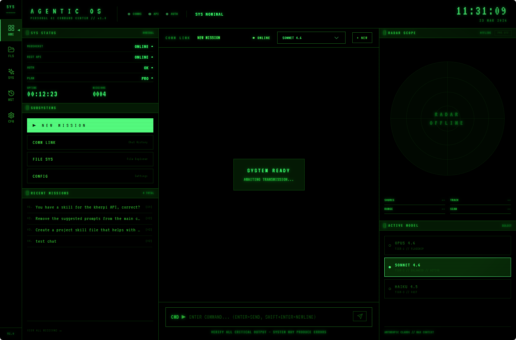The image size is (516, 340).
Task: Select the Opus 4.6 model option
Action: (x=448, y=245)
